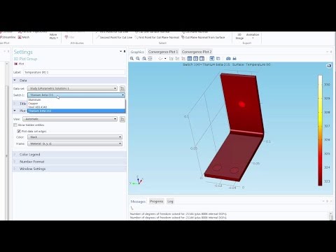Click the ZX view axis icon
336x252 pixels.
pyautogui.click(x=183, y=59)
